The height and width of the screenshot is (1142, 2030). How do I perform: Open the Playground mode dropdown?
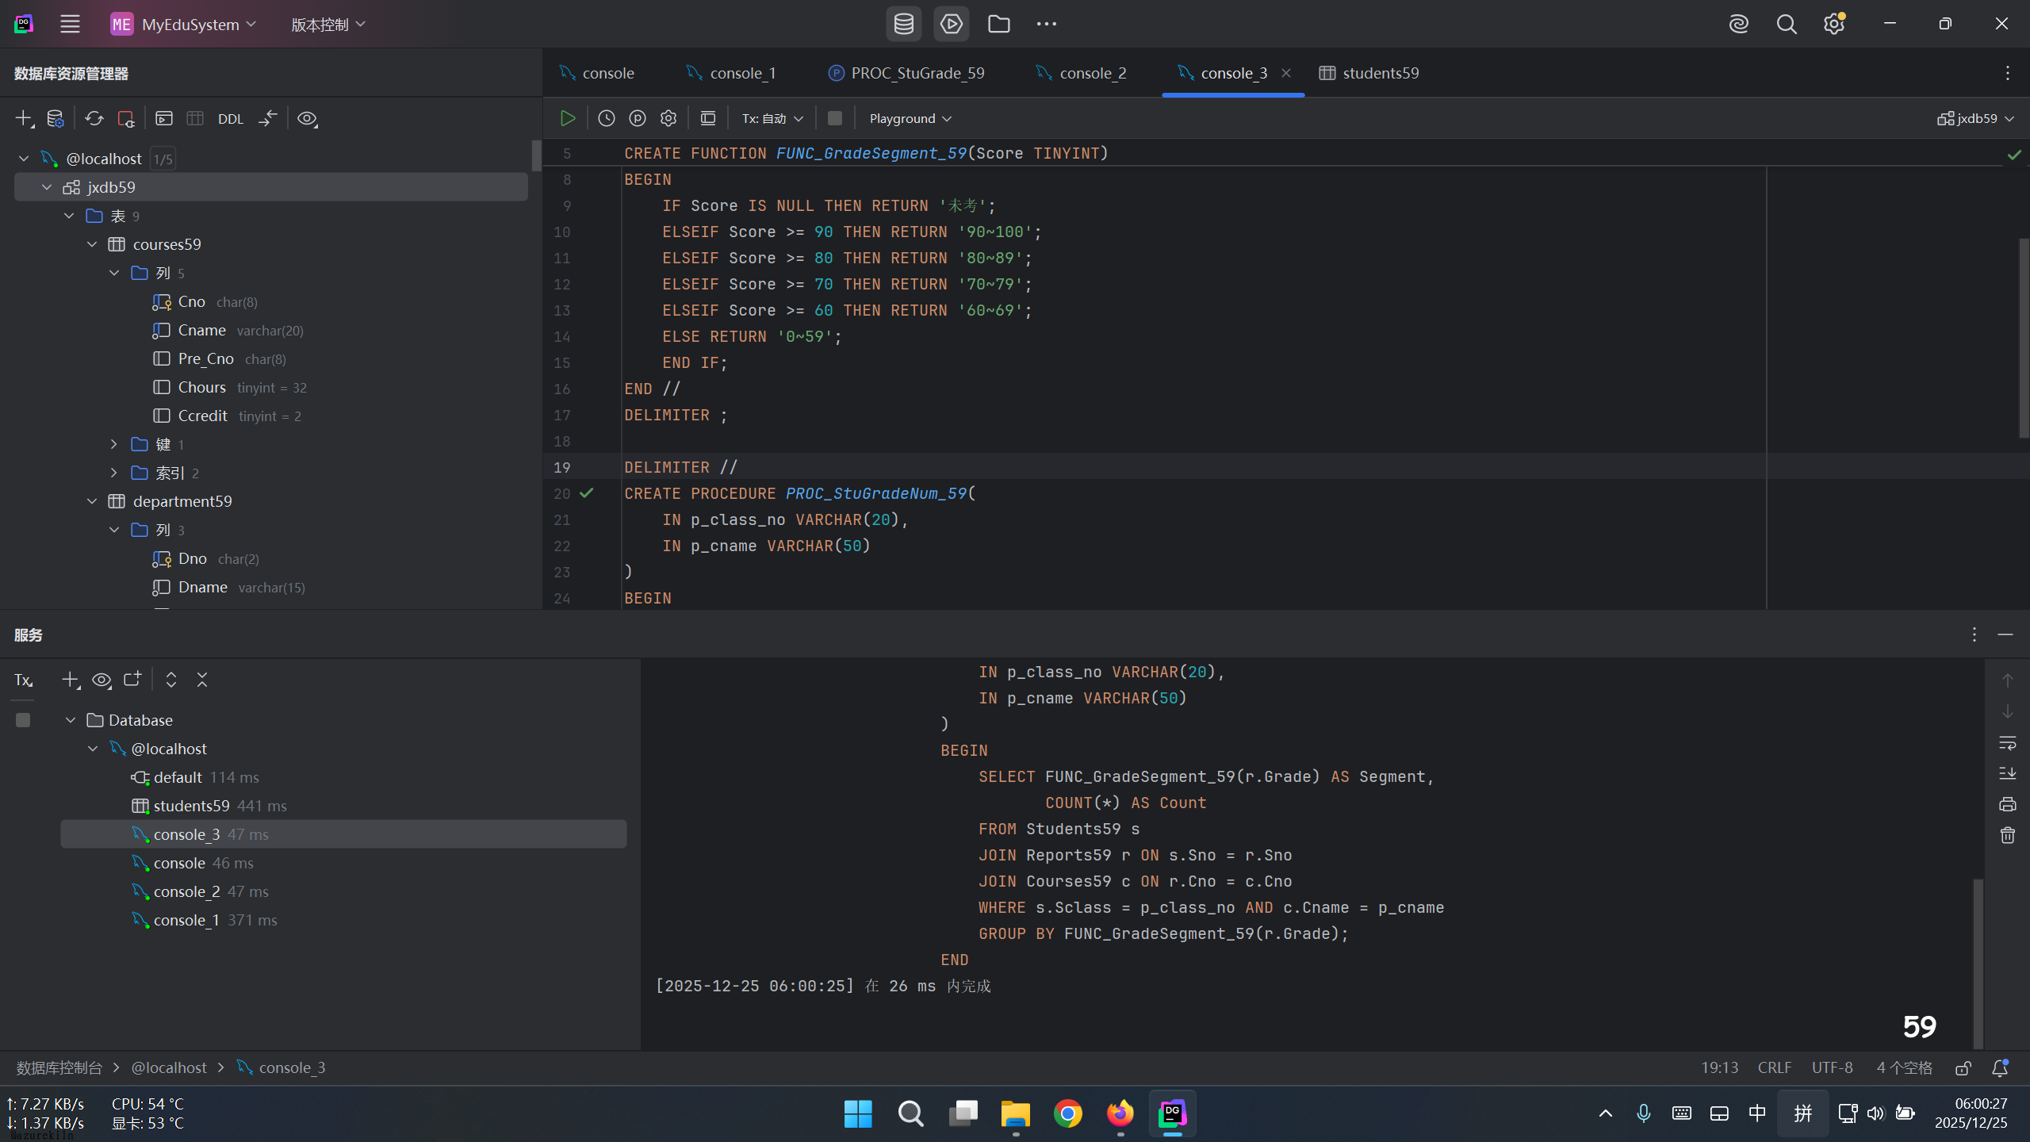click(x=910, y=118)
